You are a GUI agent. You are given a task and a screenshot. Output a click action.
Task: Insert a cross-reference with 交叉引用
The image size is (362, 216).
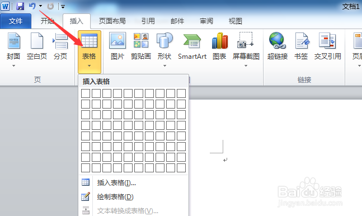coord(328,46)
